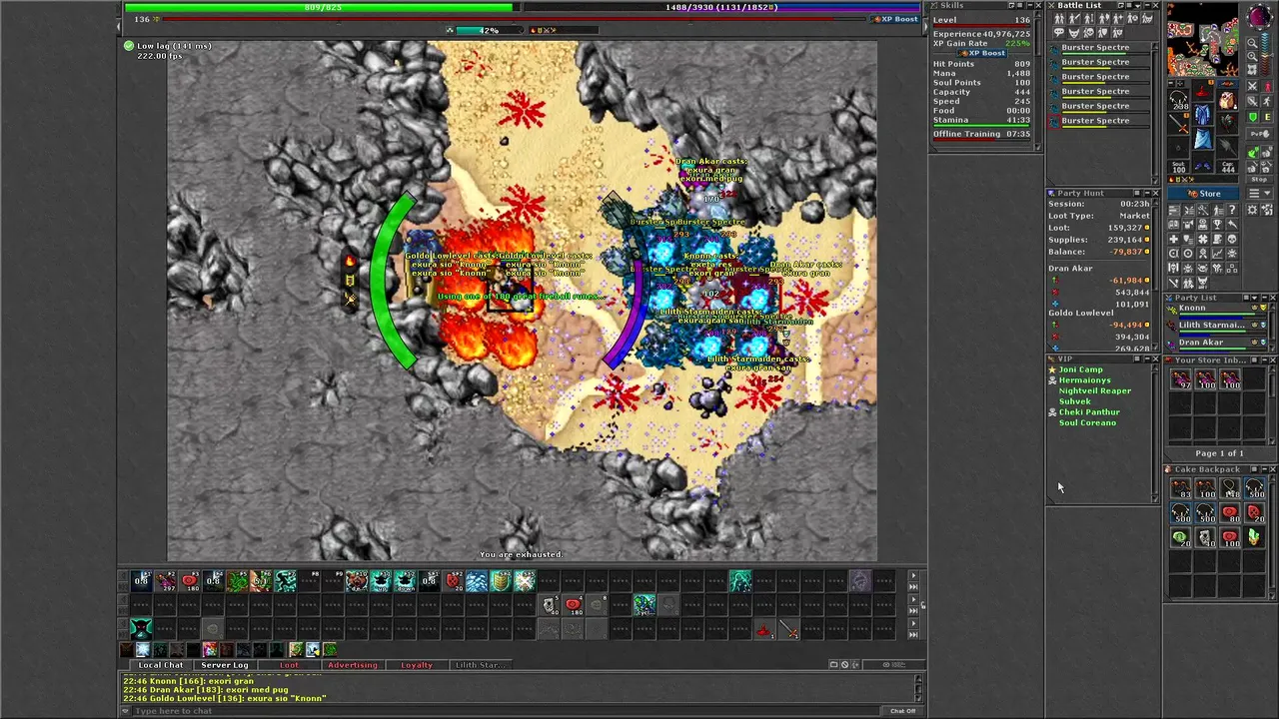Open the Loot chat tab

[x=289, y=665]
